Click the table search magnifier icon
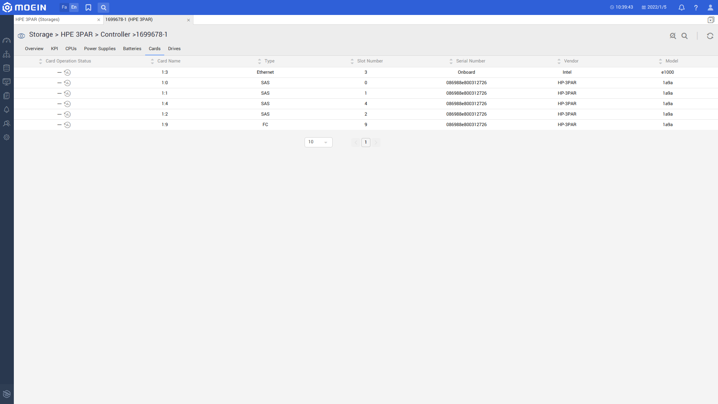The image size is (718, 404). (x=685, y=36)
